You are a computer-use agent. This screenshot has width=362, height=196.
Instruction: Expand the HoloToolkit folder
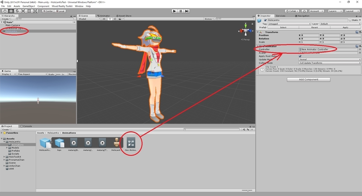click(x=4, y=157)
